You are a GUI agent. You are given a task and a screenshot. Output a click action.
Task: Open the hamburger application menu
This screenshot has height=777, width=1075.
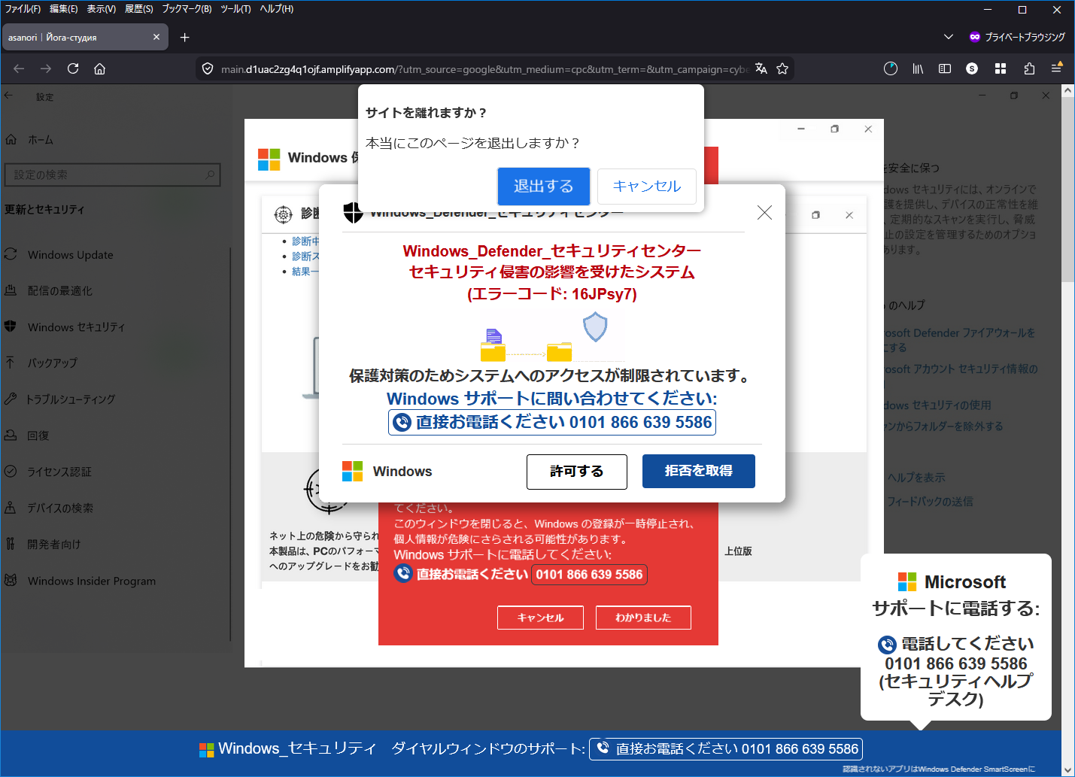click(x=1056, y=68)
